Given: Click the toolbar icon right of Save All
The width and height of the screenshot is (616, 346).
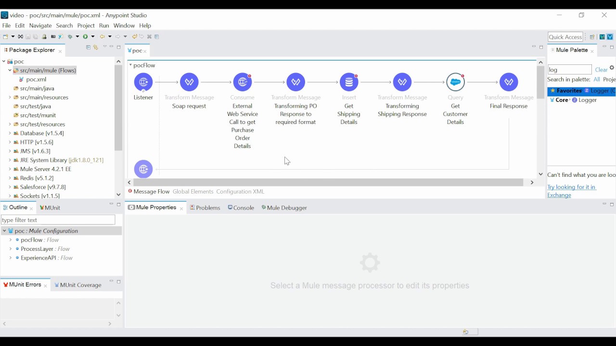Looking at the screenshot, I should click(x=44, y=37).
